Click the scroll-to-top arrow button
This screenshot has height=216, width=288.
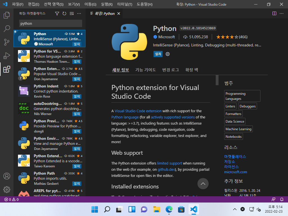tap(203, 184)
